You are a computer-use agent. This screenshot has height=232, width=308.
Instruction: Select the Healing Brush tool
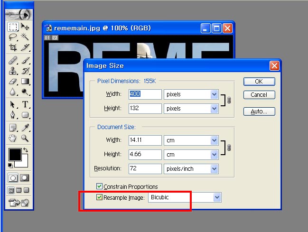[x=13, y=60]
